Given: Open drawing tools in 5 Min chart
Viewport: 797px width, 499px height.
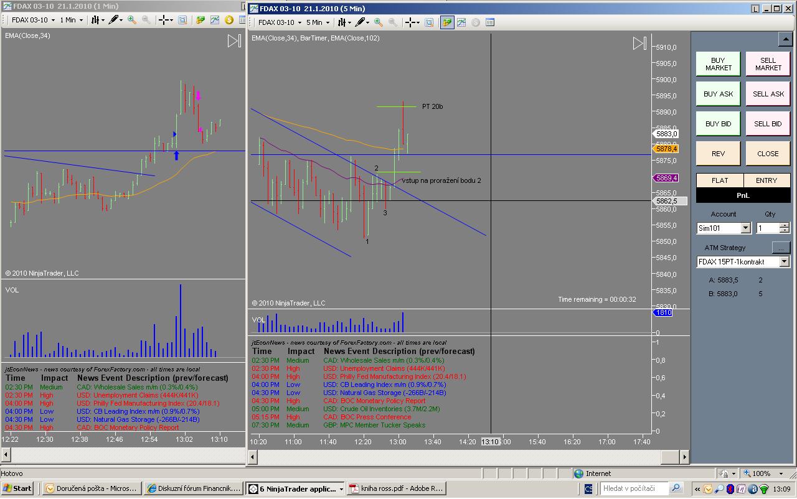Looking at the screenshot, I should (x=362, y=22).
